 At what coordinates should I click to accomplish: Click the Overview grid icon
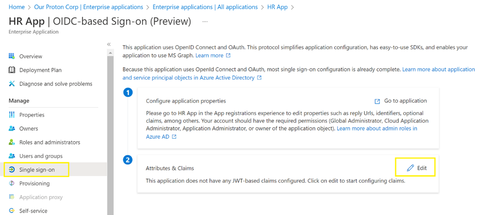coord(12,56)
